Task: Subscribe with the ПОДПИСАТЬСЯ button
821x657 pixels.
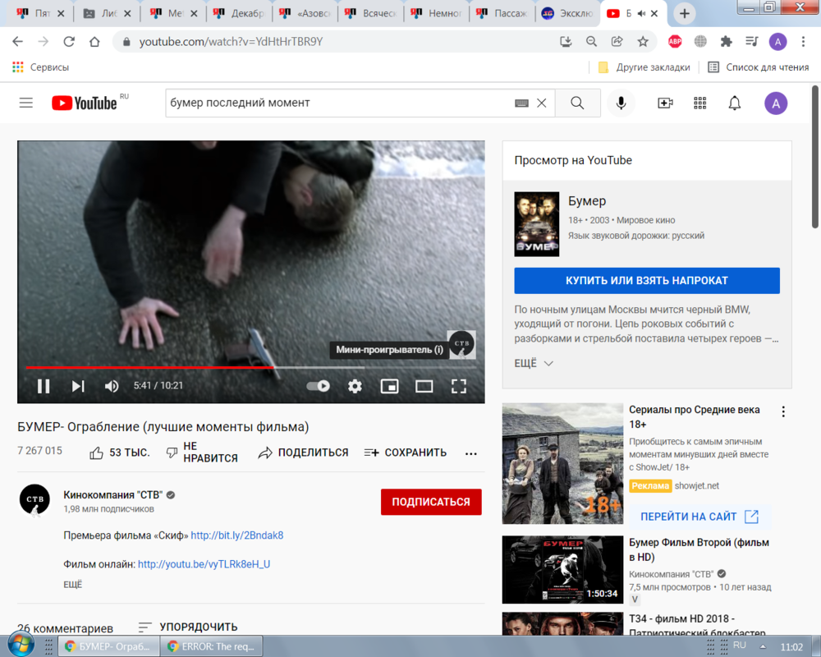Action: pos(431,502)
